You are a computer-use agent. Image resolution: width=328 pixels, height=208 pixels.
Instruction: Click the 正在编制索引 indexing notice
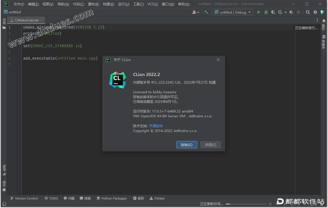point(306,28)
